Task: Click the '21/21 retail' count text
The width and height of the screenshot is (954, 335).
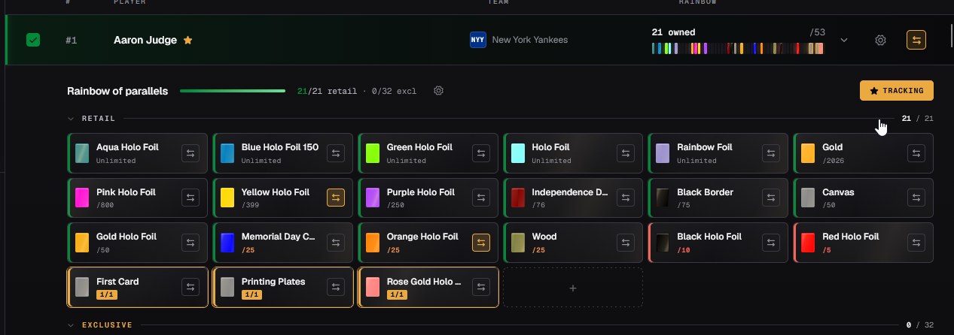Action: click(327, 91)
